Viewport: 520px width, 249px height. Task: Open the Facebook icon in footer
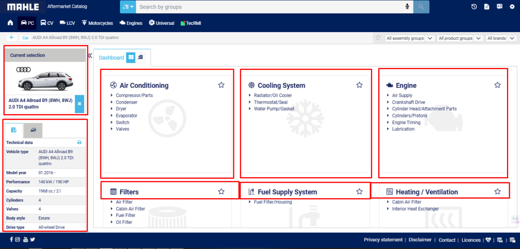click(x=11, y=240)
